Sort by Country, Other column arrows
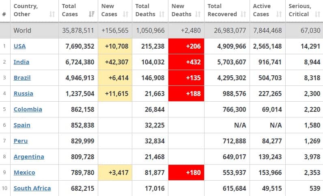 [x=52, y=14]
